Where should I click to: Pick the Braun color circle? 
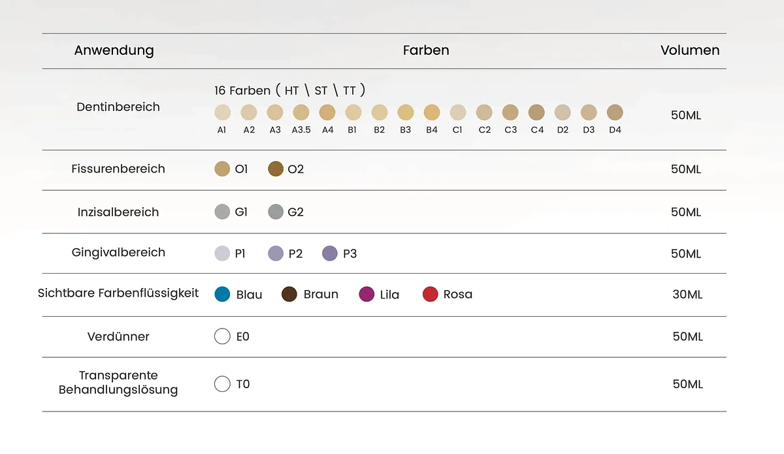pos(289,294)
